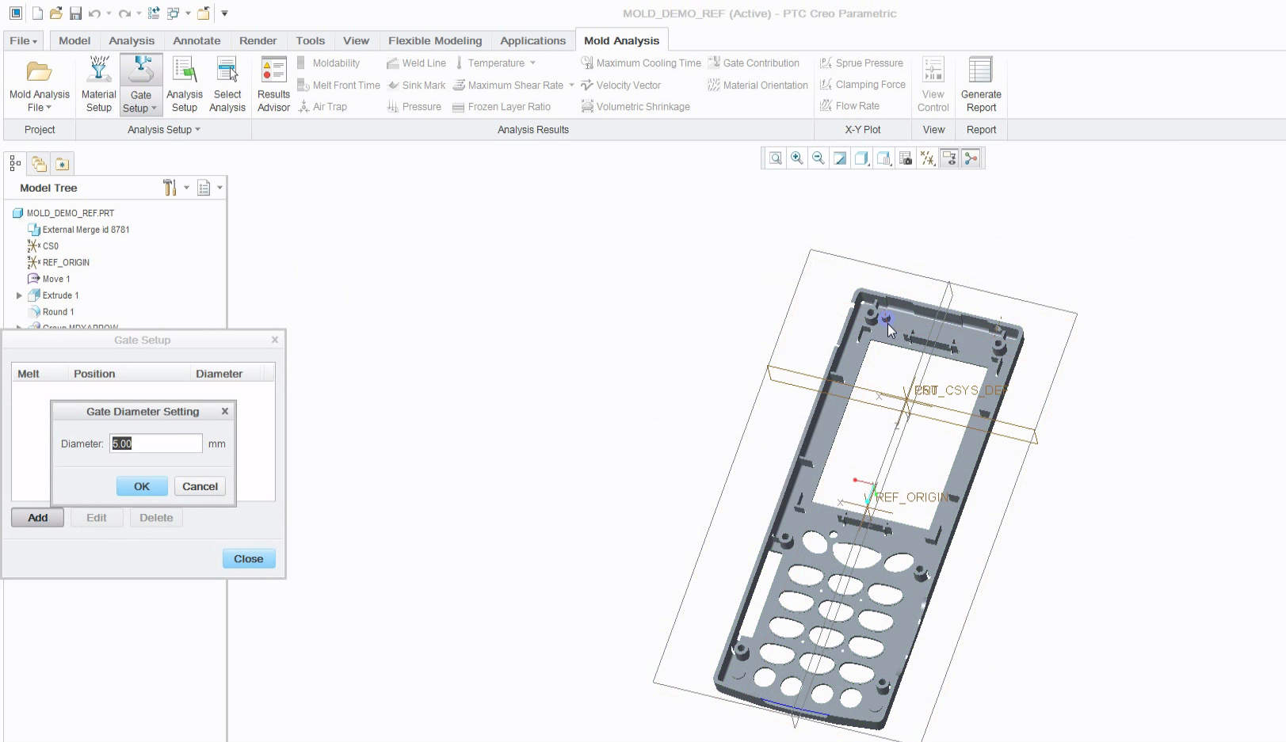Open View Control
The width and height of the screenshot is (1286, 742).
click(933, 85)
